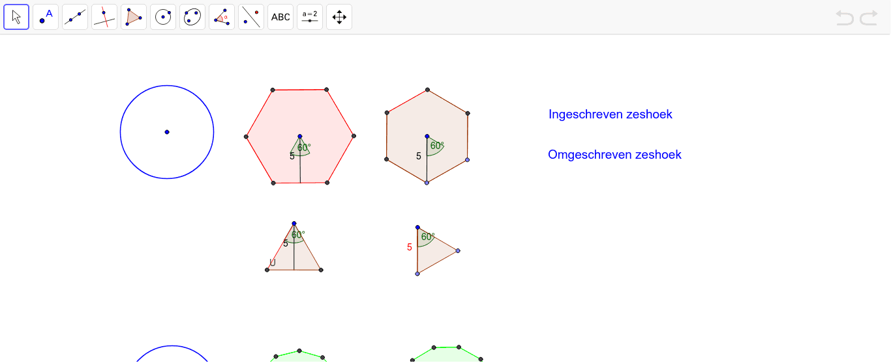
Task: Click the rightmost vertex of the red hexagon
Action: (x=354, y=136)
